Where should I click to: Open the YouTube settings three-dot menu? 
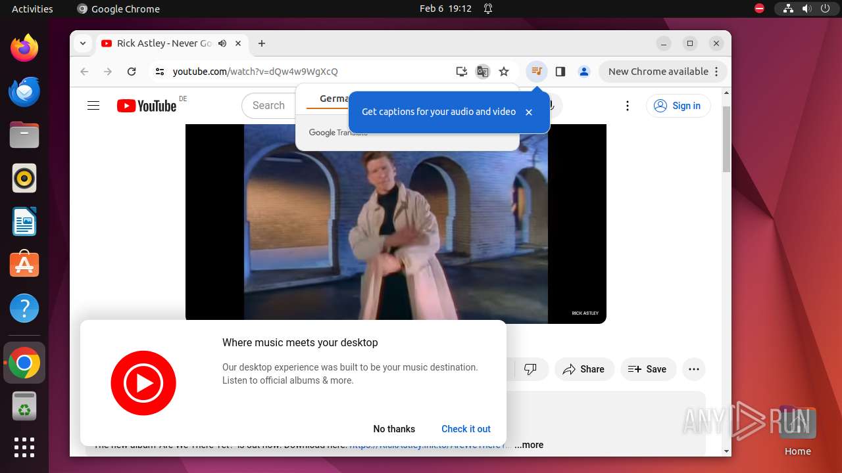point(628,106)
